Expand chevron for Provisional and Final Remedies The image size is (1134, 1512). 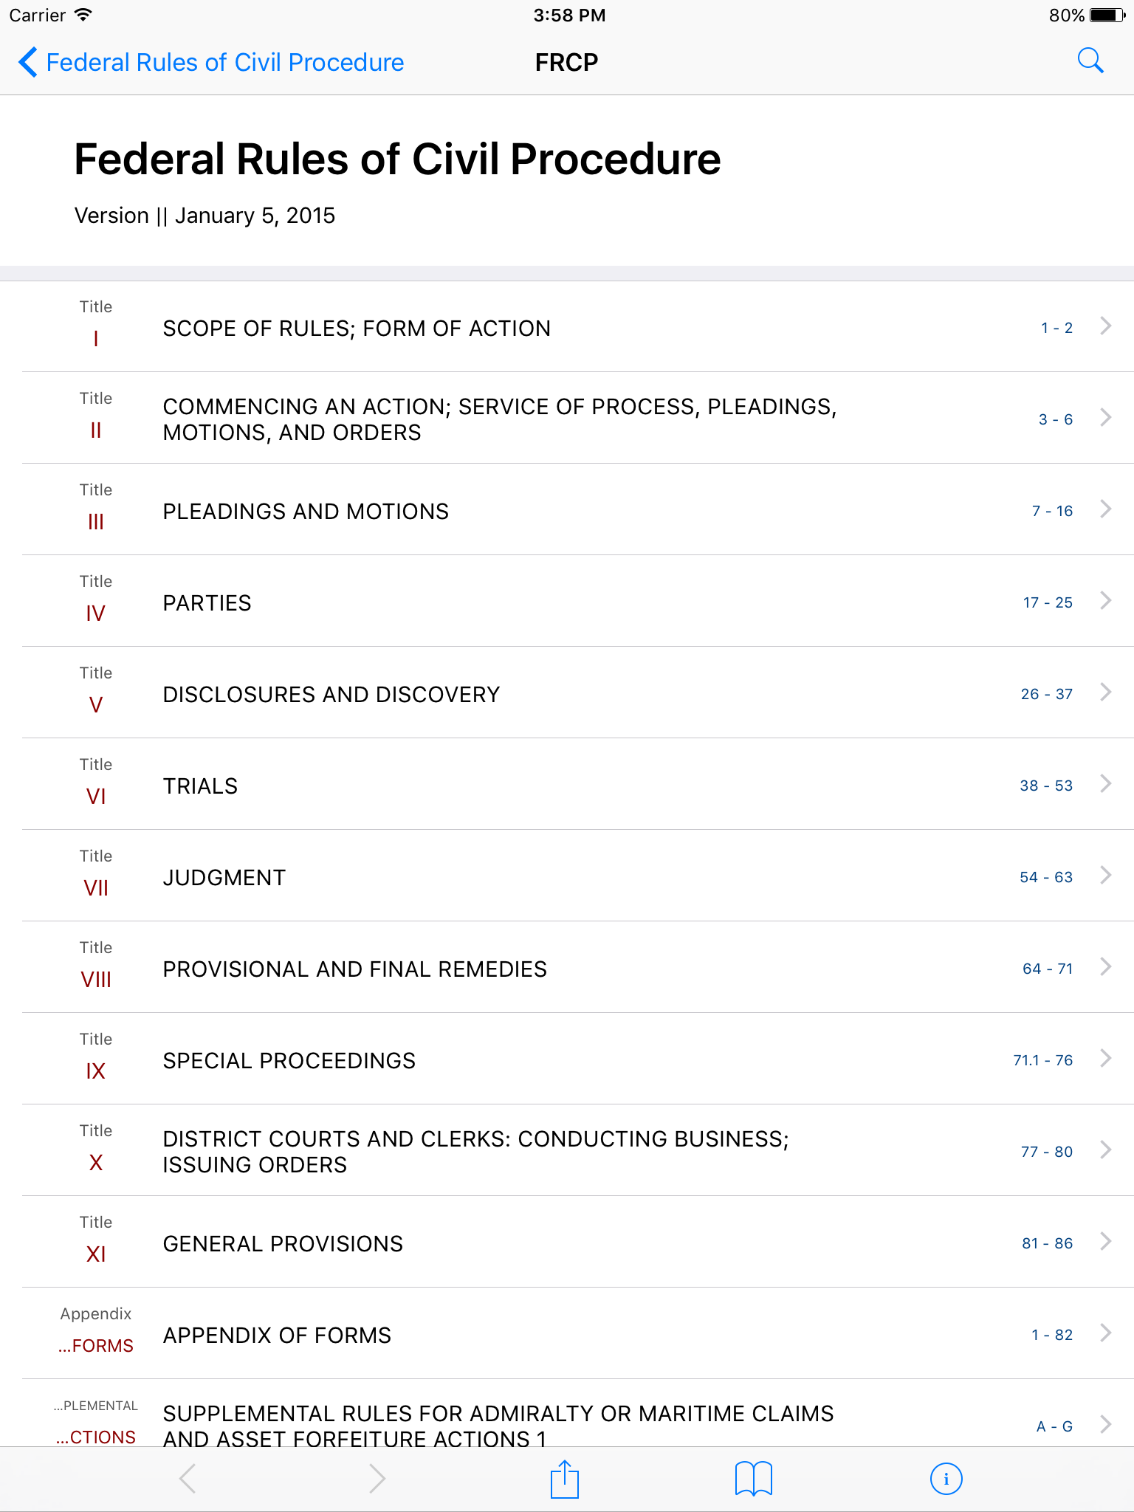coord(1105,966)
